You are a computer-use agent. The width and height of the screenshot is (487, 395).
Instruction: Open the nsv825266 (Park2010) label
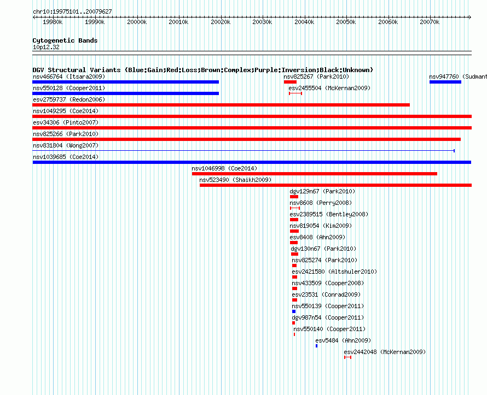click(x=66, y=134)
